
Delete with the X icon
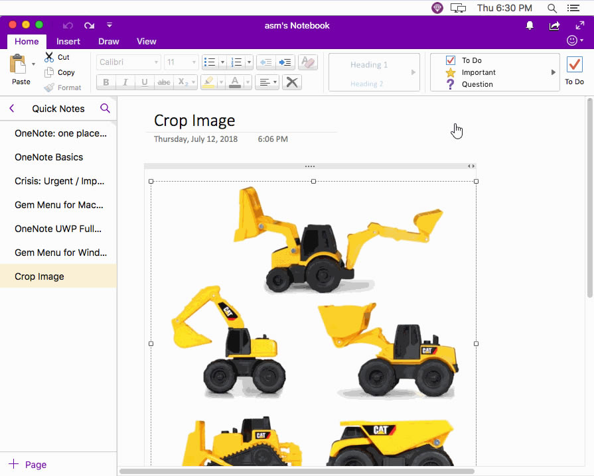click(x=291, y=82)
